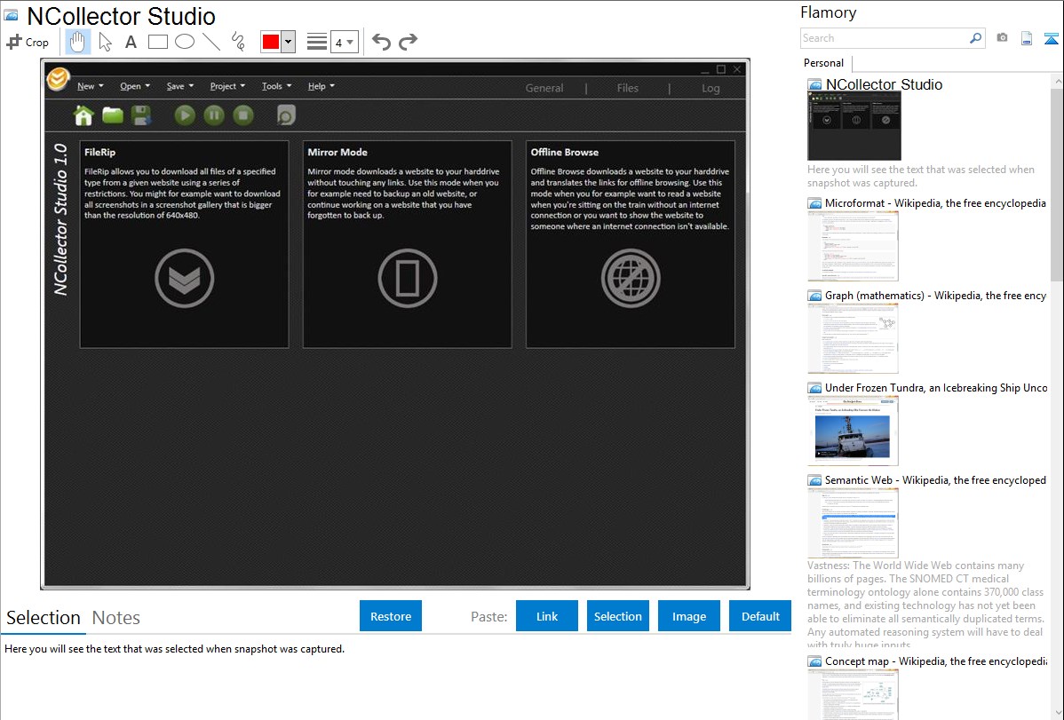
Task: Select the arrow pointer tool
Action: click(105, 42)
